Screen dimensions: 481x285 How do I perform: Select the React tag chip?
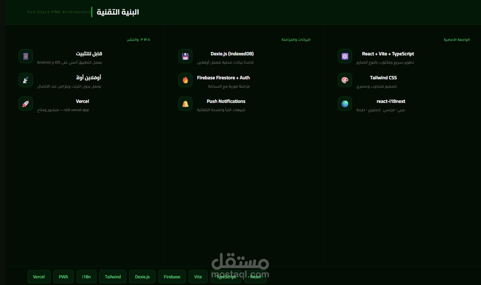[x=256, y=277]
